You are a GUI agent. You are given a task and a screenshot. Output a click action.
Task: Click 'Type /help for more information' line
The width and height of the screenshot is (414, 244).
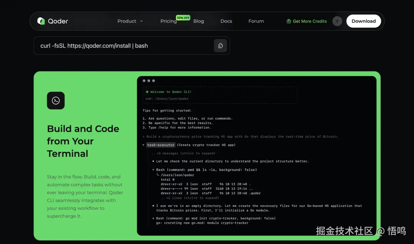[177, 128]
